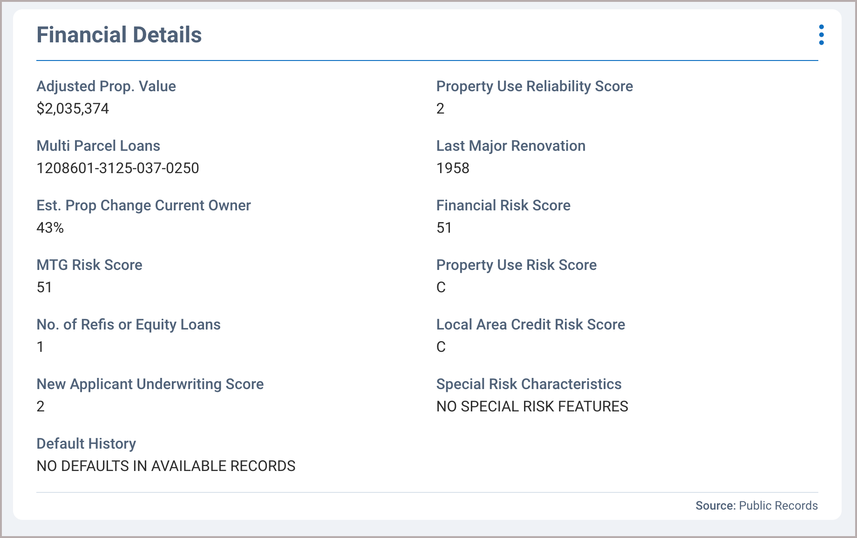857x538 pixels.
Task: Select the 43% property change value
Action: 50,228
